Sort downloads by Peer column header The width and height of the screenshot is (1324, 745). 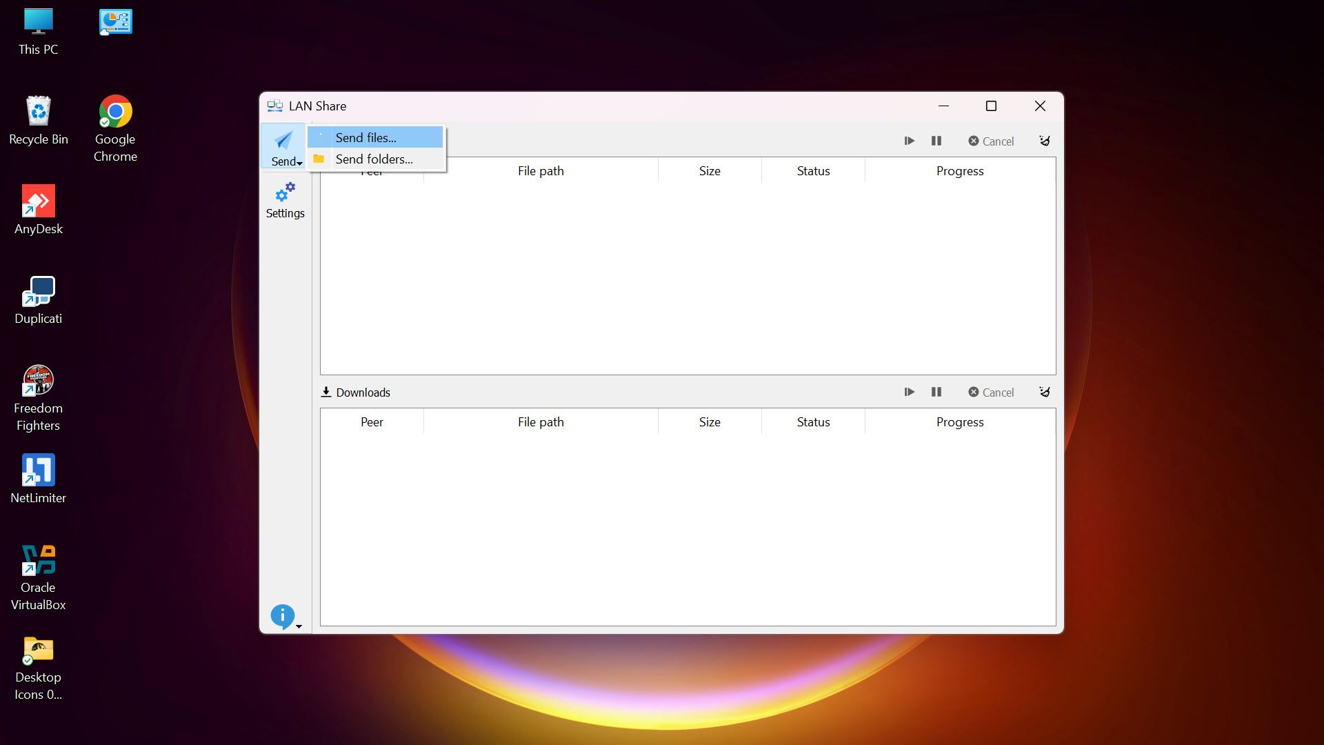click(372, 422)
